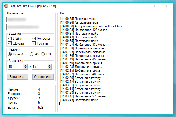Click log line 'На балансе 423 монет'
Image resolution: width=176 pixels, height=117 pixels.
[x=83, y=30]
